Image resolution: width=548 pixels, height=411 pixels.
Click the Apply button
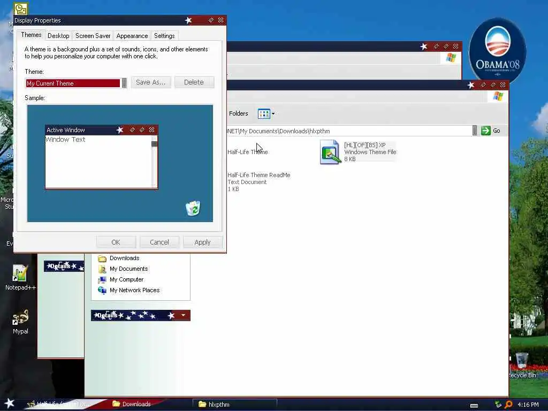[x=202, y=242]
